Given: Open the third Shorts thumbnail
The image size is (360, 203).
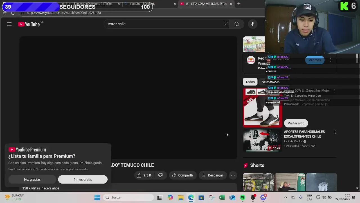Looking at the screenshot, I should point(321,182).
